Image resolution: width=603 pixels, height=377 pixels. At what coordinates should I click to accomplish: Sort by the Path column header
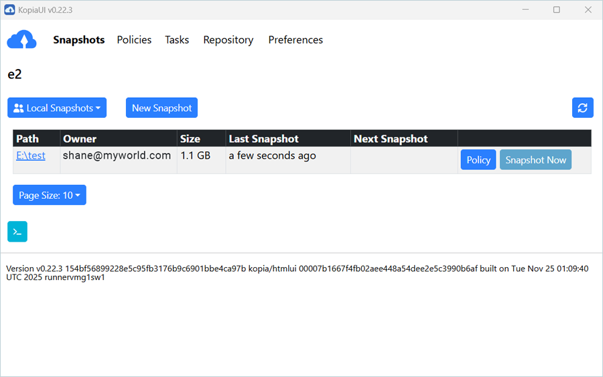(27, 139)
